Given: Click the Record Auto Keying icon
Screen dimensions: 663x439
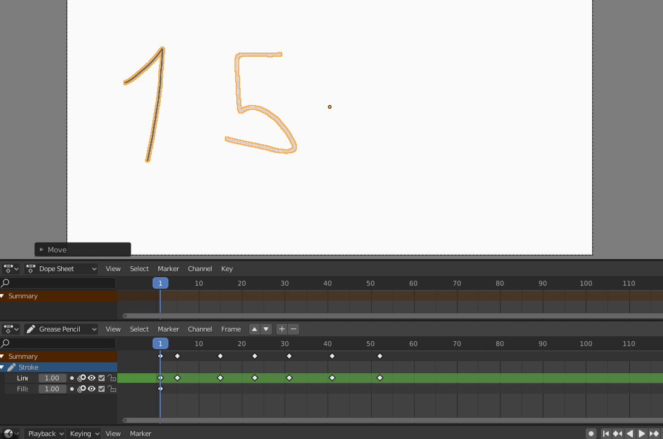Looking at the screenshot, I should pos(591,434).
